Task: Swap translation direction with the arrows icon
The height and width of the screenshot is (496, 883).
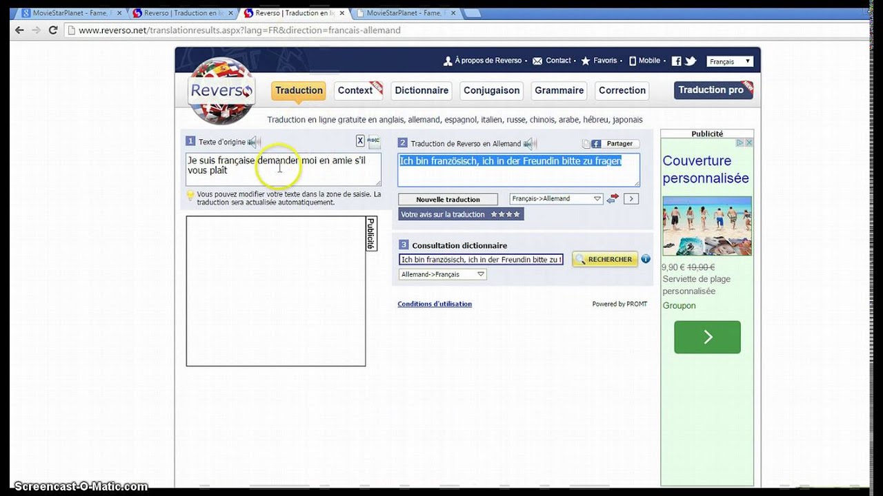Action: point(613,198)
